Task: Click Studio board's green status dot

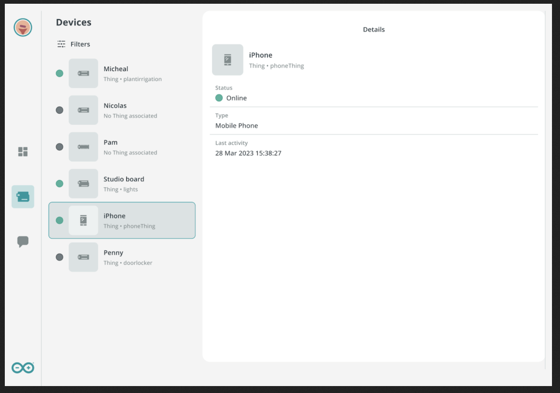Action: tap(60, 184)
